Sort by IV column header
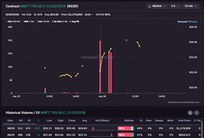This screenshot has height=138, width=204. point(141,121)
